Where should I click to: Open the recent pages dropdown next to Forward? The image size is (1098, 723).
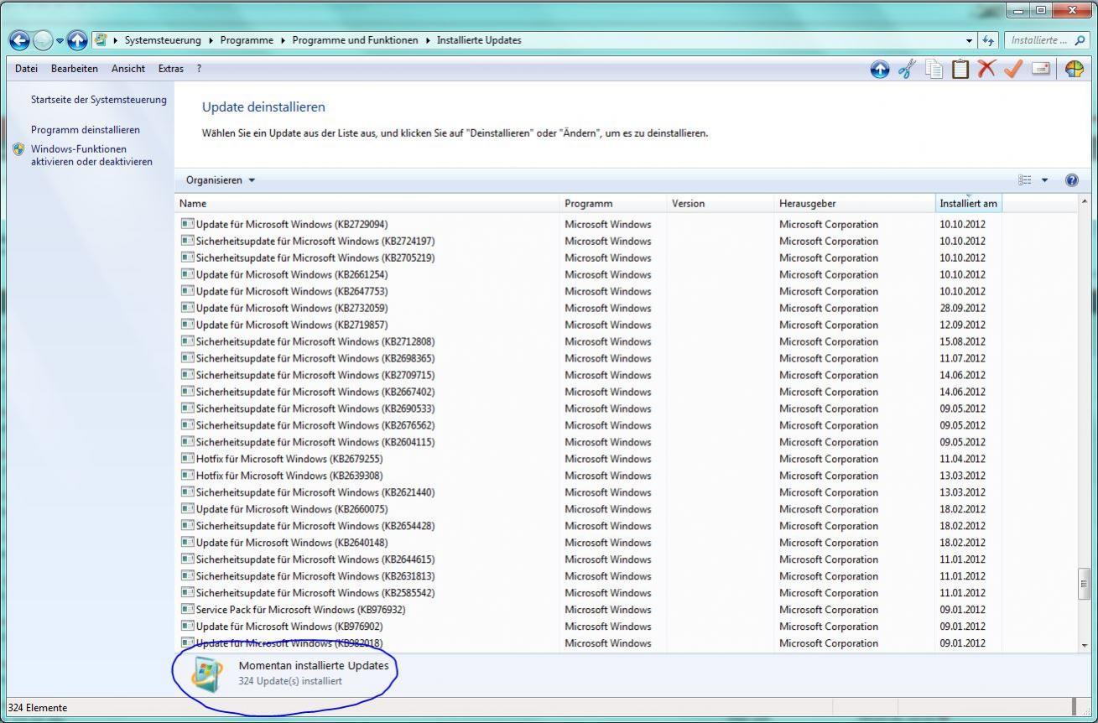(60, 40)
